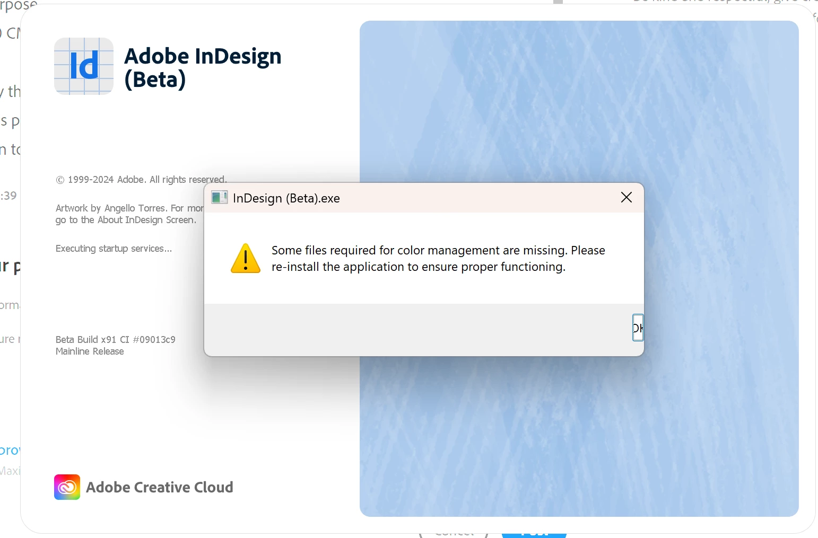Click the 'Adobe Creative Cloud' label text
The width and height of the screenshot is (818, 538).
(160, 487)
